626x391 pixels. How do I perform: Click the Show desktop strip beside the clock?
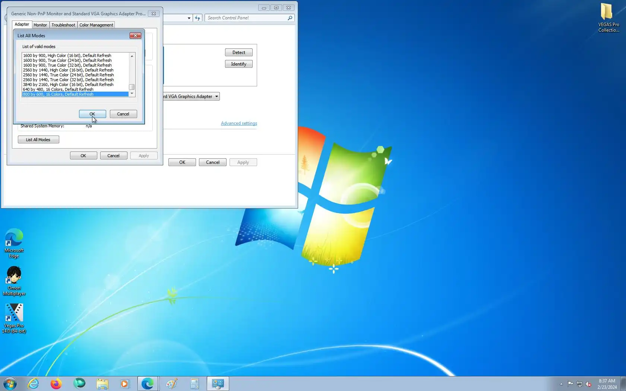click(623, 384)
